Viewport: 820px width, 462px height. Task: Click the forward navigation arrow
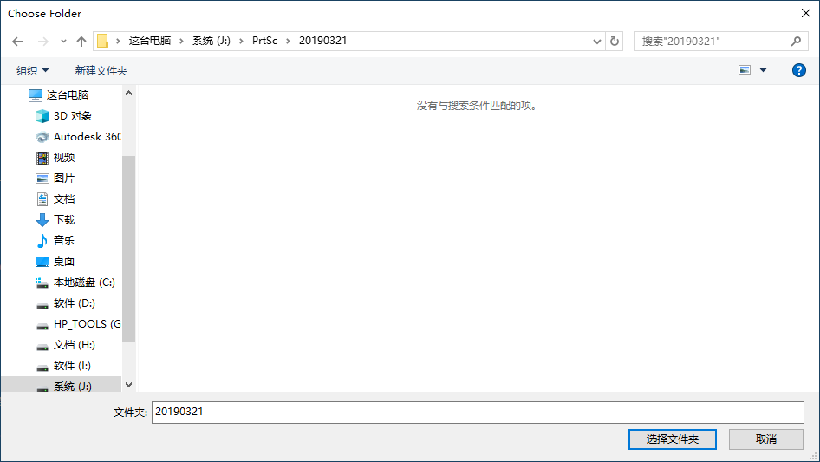(x=42, y=42)
